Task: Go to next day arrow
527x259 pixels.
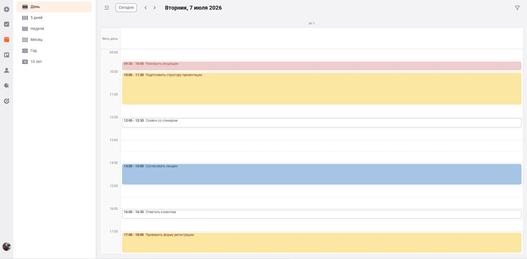Action: pyautogui.click(x=154, y=8)
